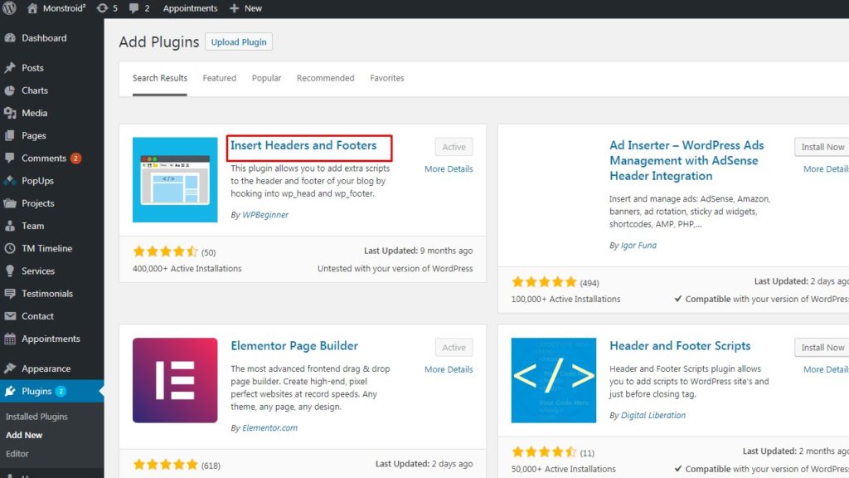Click the Team person icon
Screen dimensions: 849x478
click(x=10, y=226)
